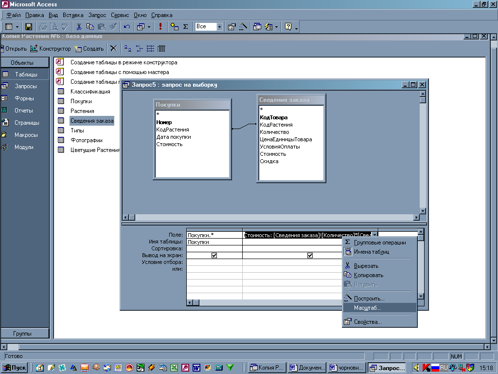Screen dimensions: 498x374
Task: Click the Пуск start button
Action: [x=14, y=368]
